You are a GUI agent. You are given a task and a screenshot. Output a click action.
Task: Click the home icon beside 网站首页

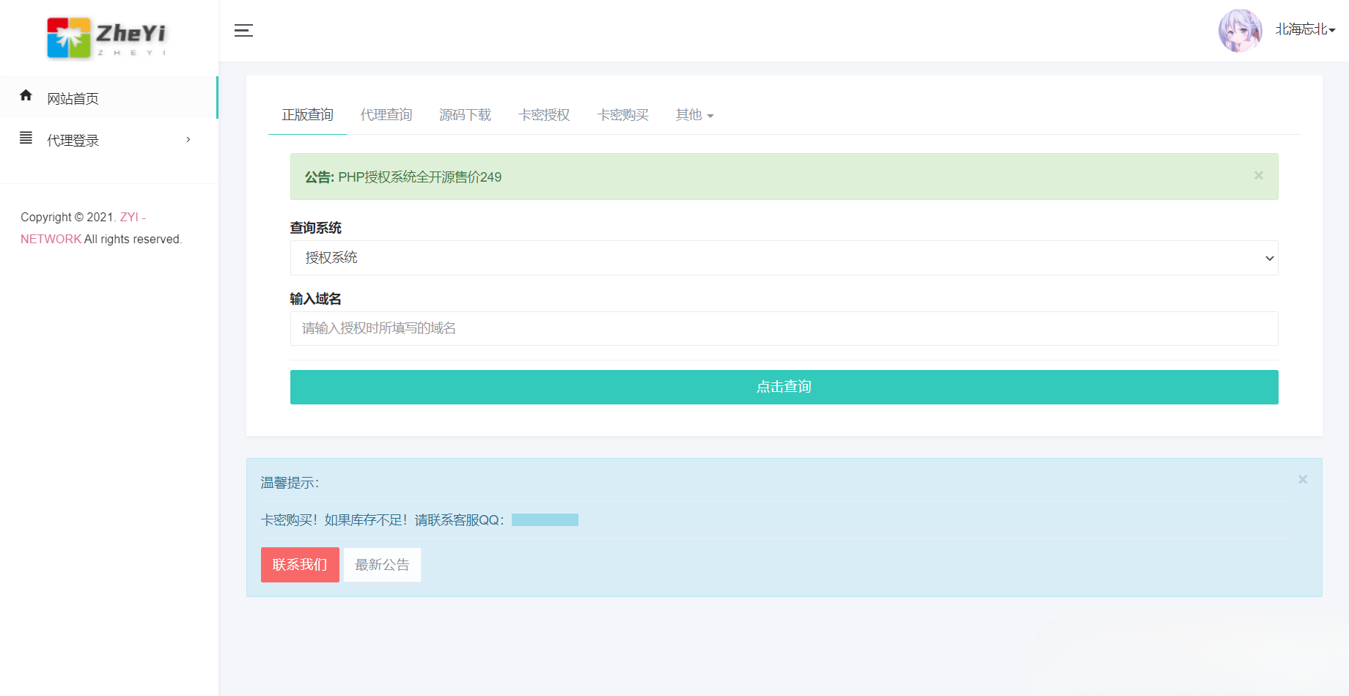click(26, 96)
